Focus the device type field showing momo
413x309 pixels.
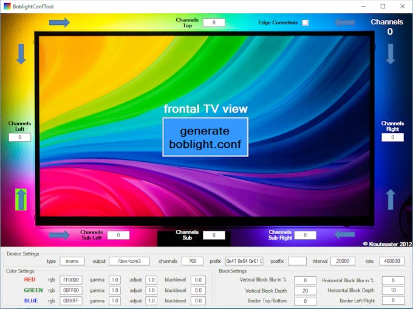pos(72,261)
